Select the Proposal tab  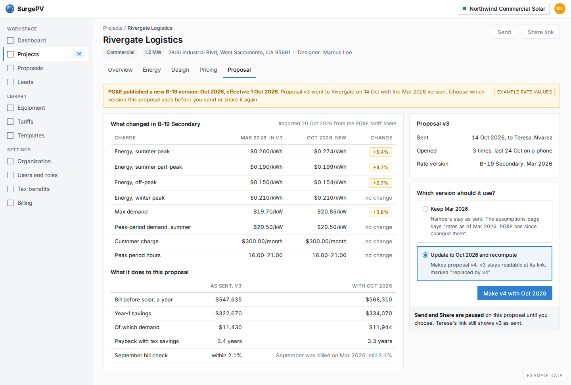239,70
